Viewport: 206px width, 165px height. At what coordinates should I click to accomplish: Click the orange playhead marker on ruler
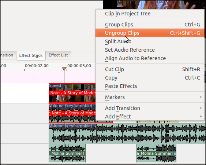[x=64, y=69]
